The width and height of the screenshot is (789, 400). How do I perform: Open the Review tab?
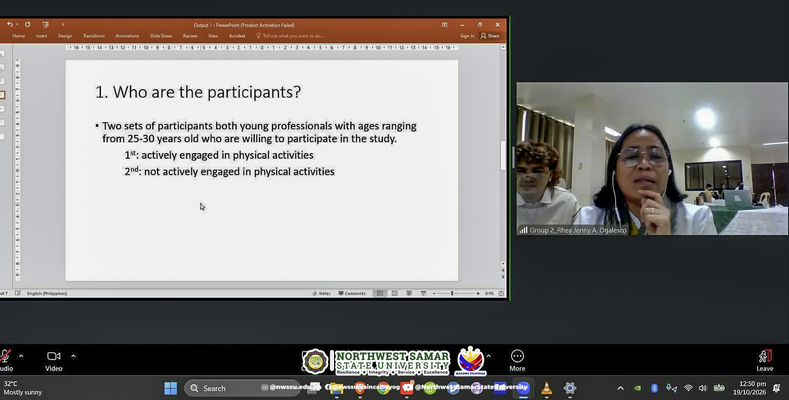190,36
